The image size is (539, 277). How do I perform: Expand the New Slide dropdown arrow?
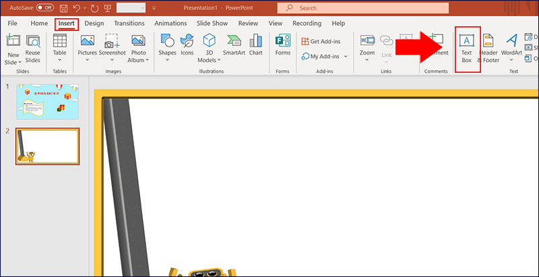pos(20,62)
